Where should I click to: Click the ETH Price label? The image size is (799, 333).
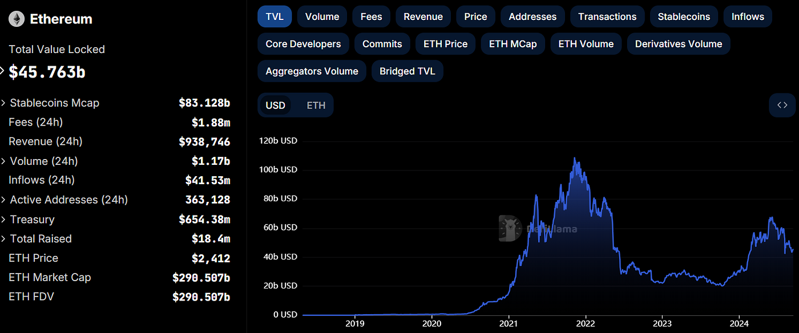[x=33, y=258]
